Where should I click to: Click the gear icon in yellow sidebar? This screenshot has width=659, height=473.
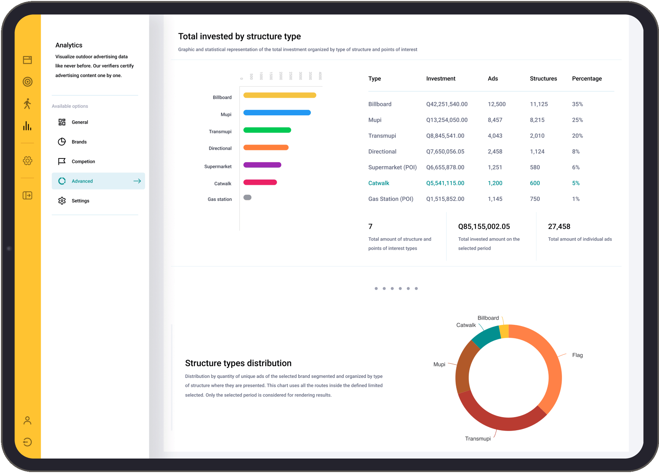27,161
